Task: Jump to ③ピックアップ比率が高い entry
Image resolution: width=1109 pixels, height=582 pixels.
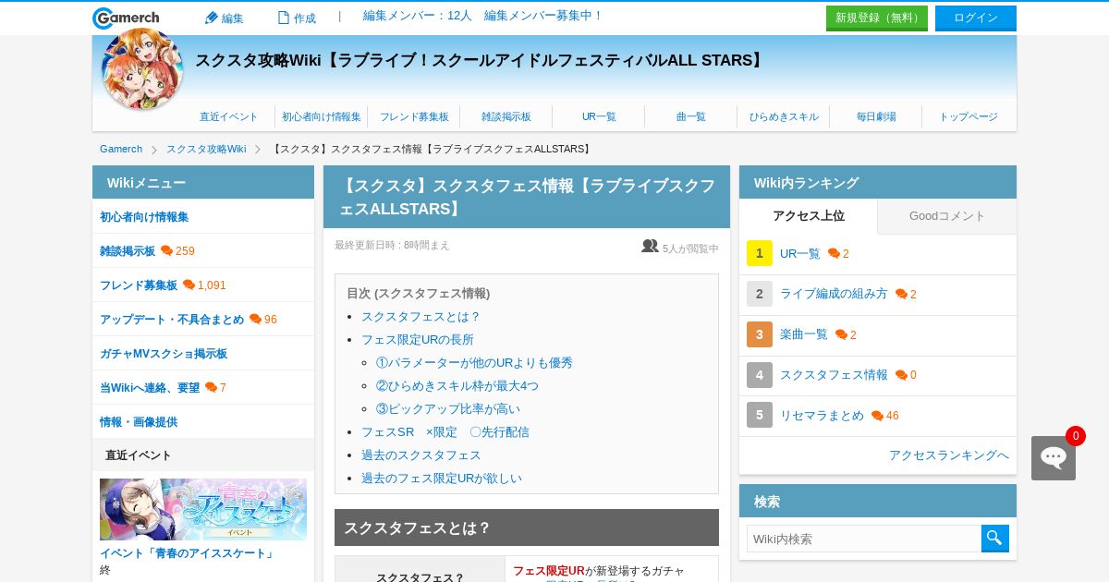Action: click(448, 409)
